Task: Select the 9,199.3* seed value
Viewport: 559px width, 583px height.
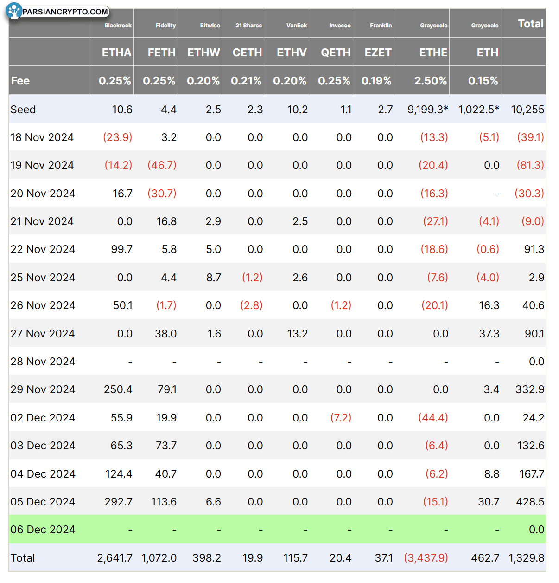Action: (x=428, y=110)
